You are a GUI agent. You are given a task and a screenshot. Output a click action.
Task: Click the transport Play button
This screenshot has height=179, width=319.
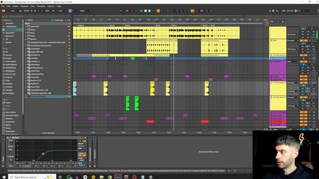142,11
